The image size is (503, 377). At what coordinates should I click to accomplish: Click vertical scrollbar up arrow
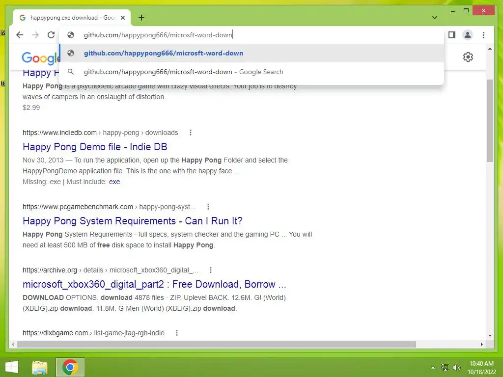tap(490, 49)
